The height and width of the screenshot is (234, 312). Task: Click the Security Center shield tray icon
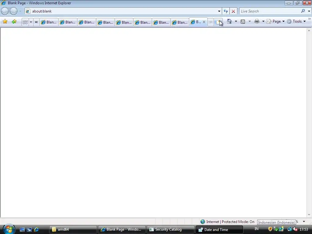tap(270, 229)
